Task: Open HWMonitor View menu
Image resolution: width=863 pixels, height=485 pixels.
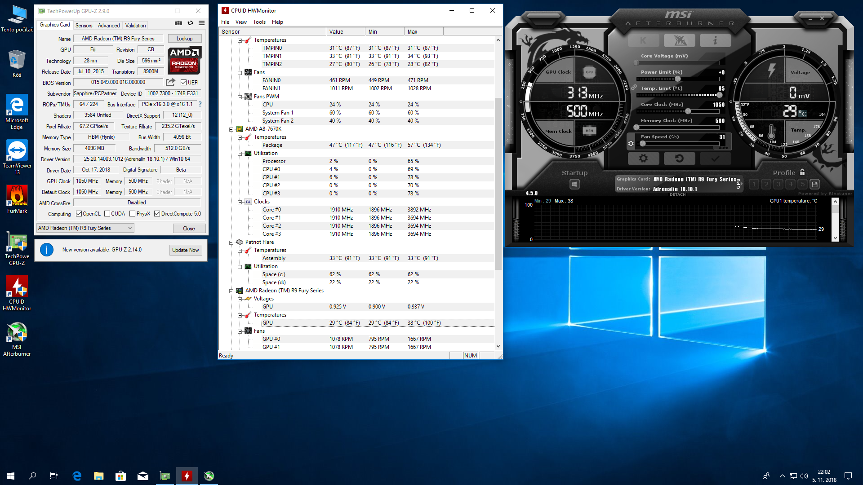Action: click(x=241, y=22)
